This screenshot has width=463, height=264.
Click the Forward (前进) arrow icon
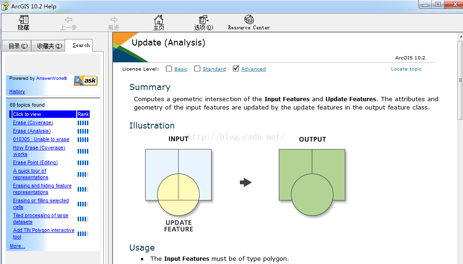coord(114,20)
